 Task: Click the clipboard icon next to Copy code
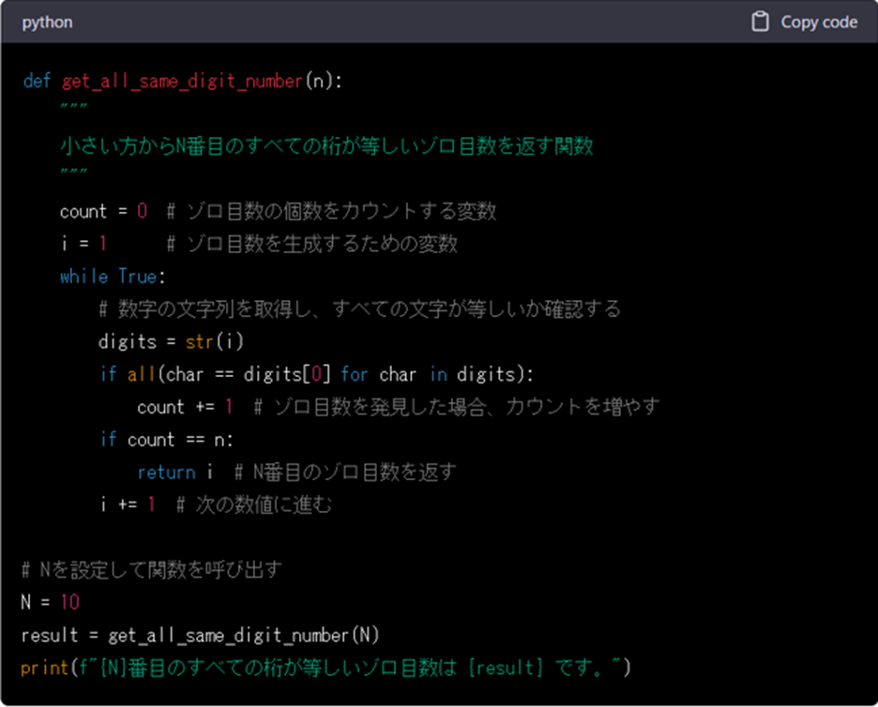[763, 21]
